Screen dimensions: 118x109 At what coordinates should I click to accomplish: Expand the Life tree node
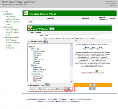[x=34, y=57]
